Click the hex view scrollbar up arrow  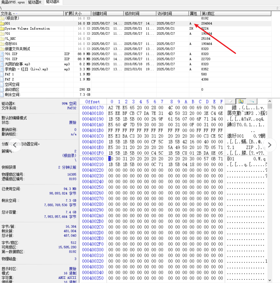(270, 101)
